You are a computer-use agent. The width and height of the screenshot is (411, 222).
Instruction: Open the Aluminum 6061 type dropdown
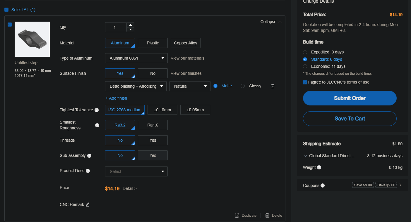point(136,58)
